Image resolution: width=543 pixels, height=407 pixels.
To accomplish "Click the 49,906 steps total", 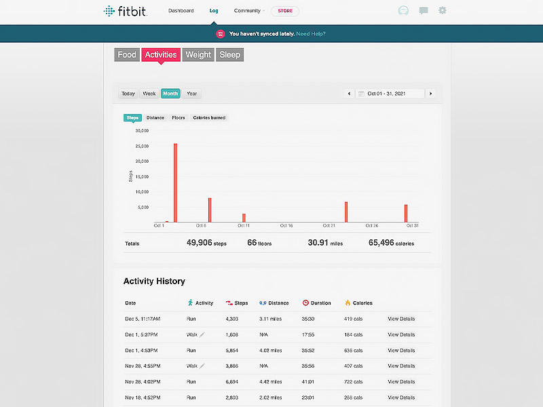I will coord(206,243).
